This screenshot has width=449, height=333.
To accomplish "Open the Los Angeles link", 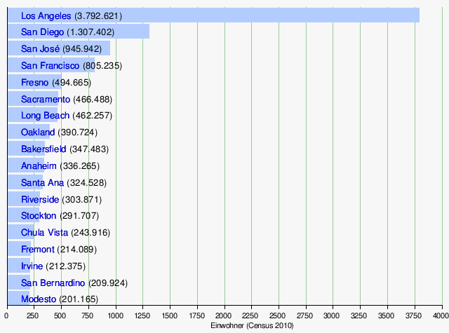I will tap(46, 15).
